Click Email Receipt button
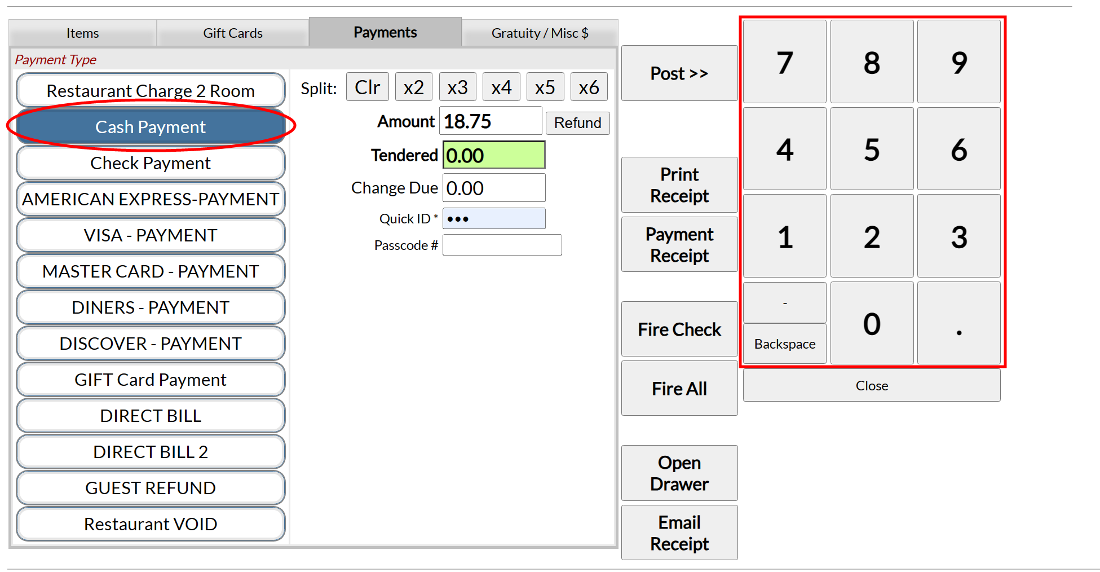Viewport: 1100px width, 572px height. (679, 533)
